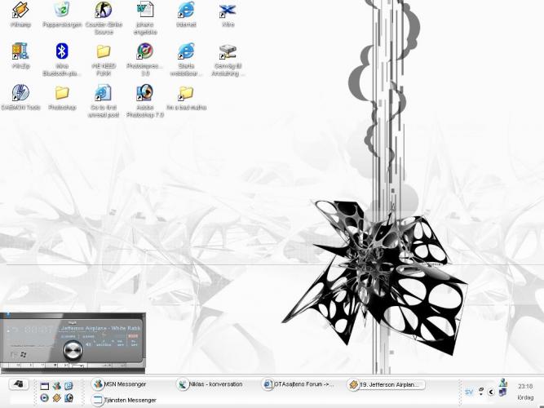This screenshot has height=408, width=544.
Task: Launch DAEMON Tools from desktop
Action: 20,94
